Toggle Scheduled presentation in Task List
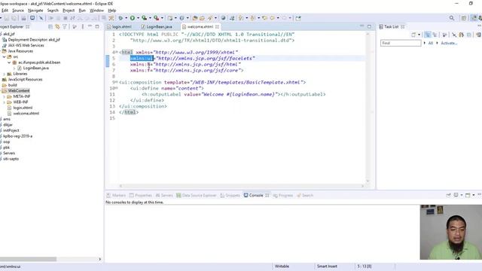 [x=435, y=35]
